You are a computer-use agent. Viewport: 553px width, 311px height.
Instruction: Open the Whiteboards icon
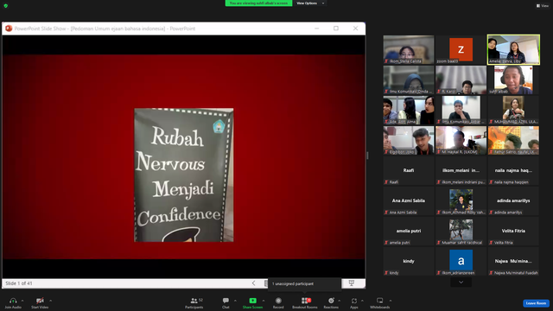pyautogui.click(x=380, y=301)
